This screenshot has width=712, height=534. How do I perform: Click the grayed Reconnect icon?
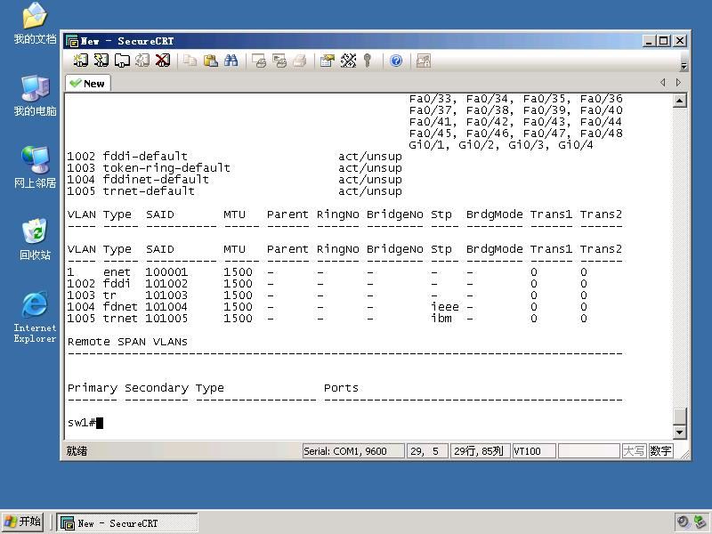pos(142,61)
